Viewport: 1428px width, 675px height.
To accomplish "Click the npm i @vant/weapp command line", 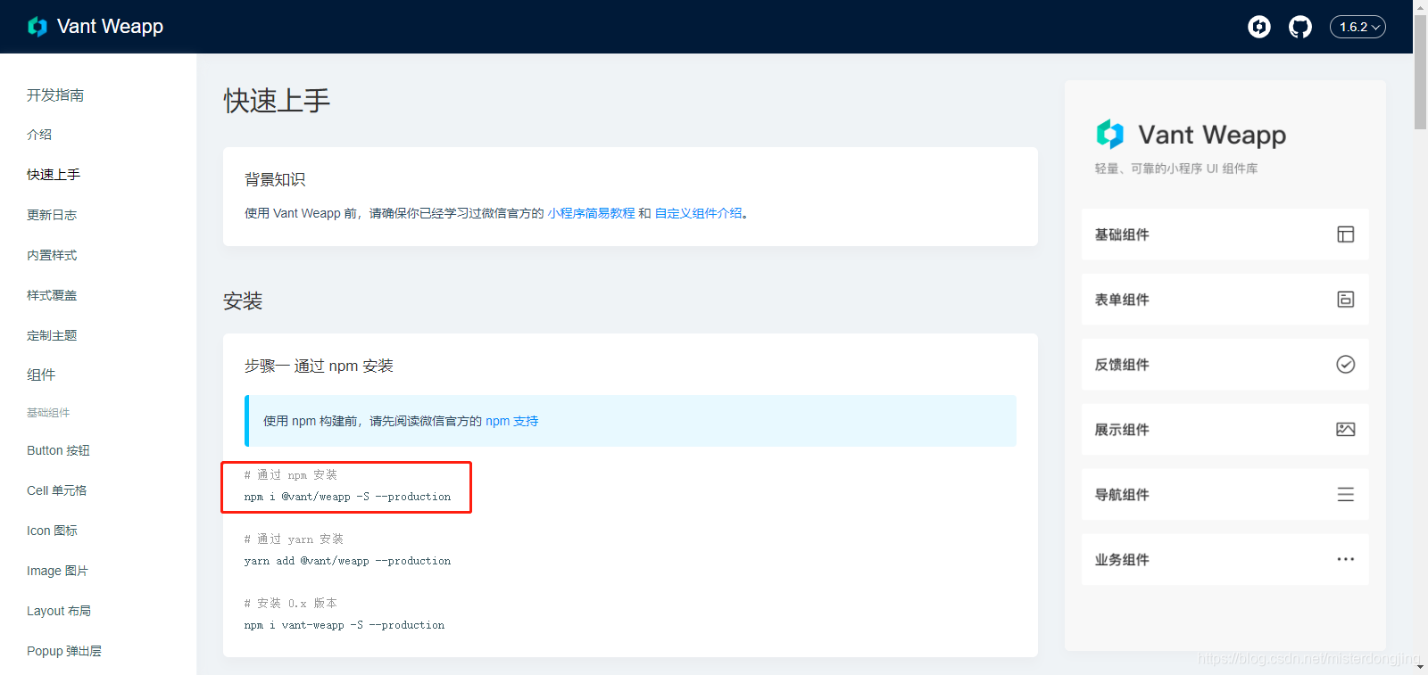I will click(347, 497).
